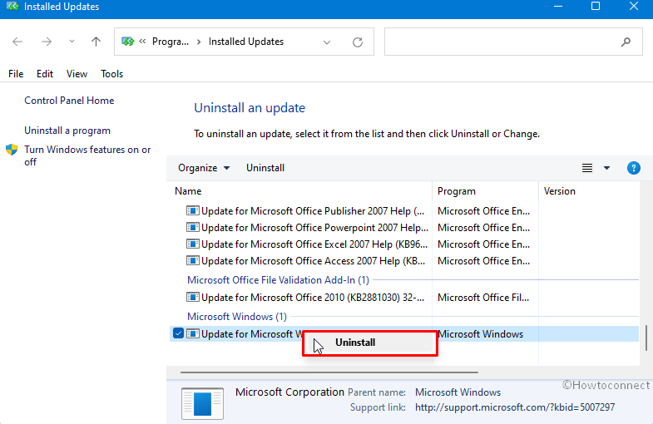Select Installed Updates breadcrumb segment

245,42
